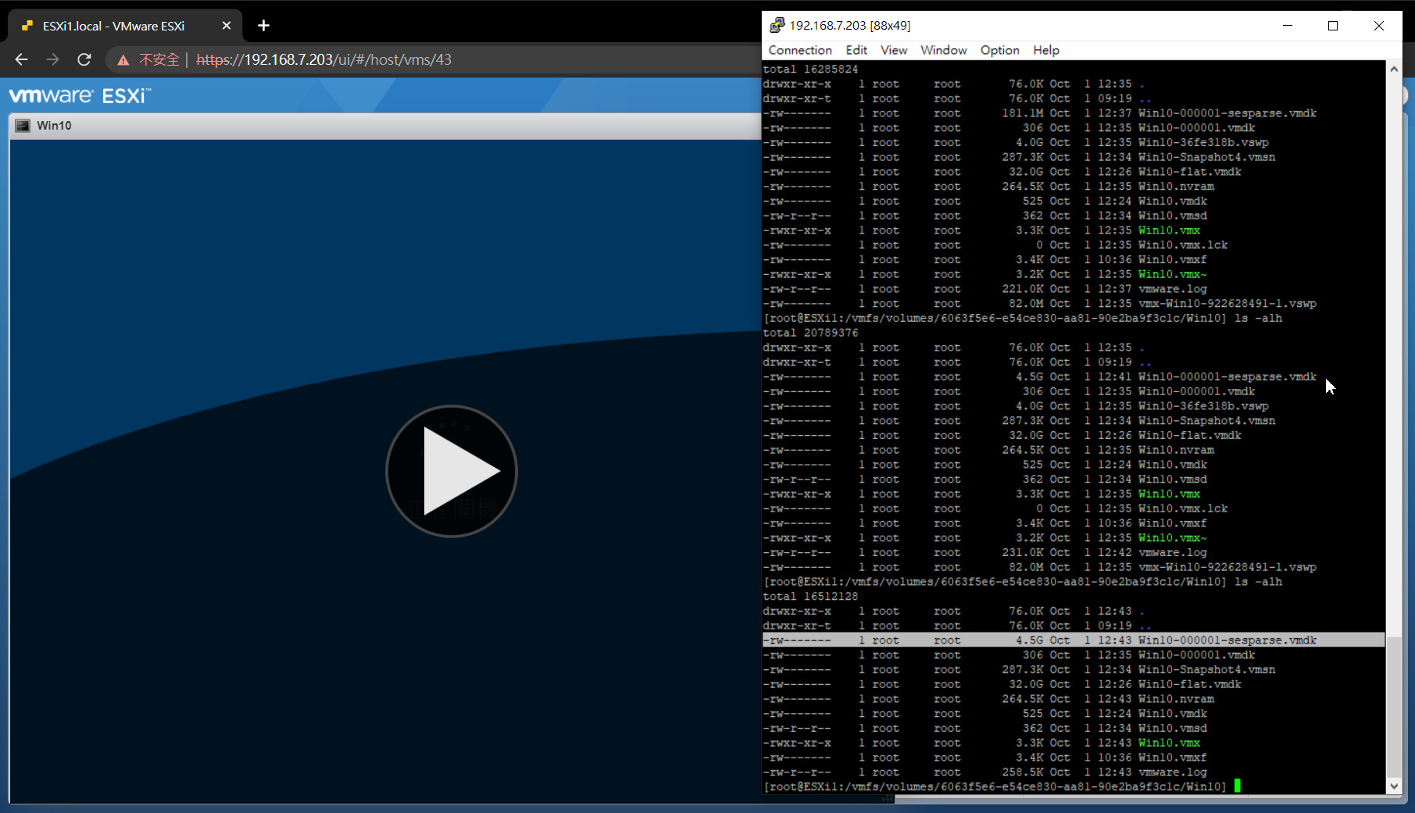Click 'total 16512128' text
The image size is (1415, 813).
coord(810,596)
